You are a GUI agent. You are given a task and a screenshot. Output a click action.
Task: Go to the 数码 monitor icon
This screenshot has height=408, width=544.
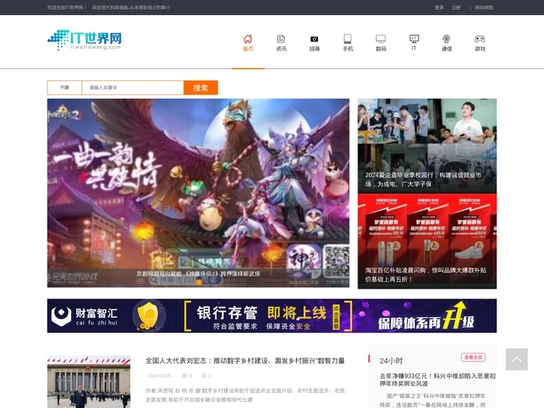point(381,39)
